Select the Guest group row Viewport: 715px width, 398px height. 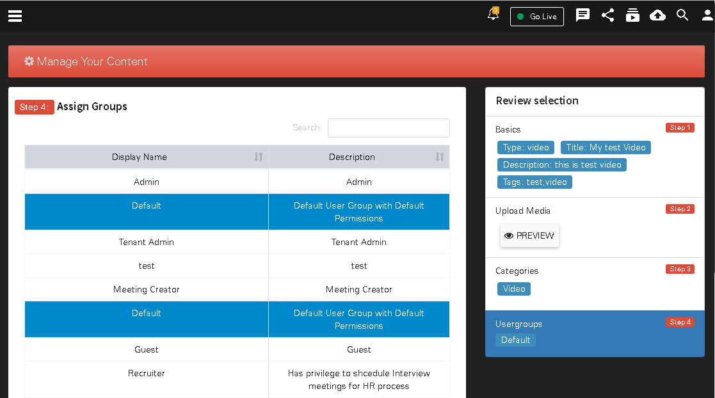pos(237,349)
